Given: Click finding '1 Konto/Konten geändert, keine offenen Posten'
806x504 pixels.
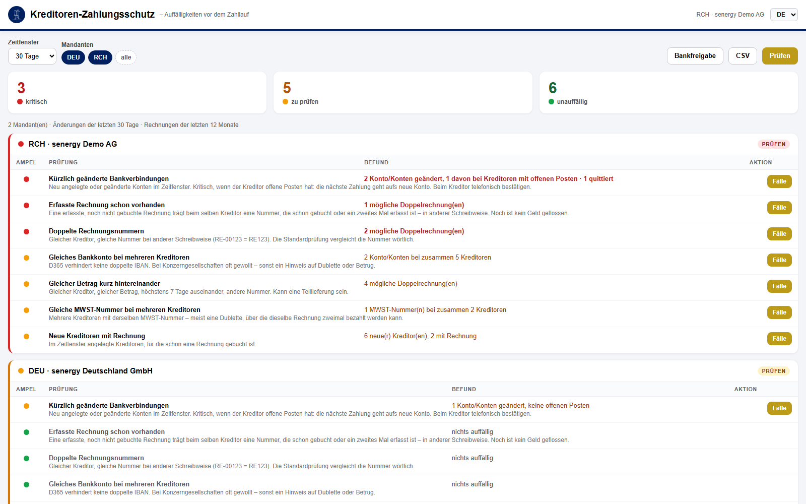Looking at the screenshot, I should (520, 406).
